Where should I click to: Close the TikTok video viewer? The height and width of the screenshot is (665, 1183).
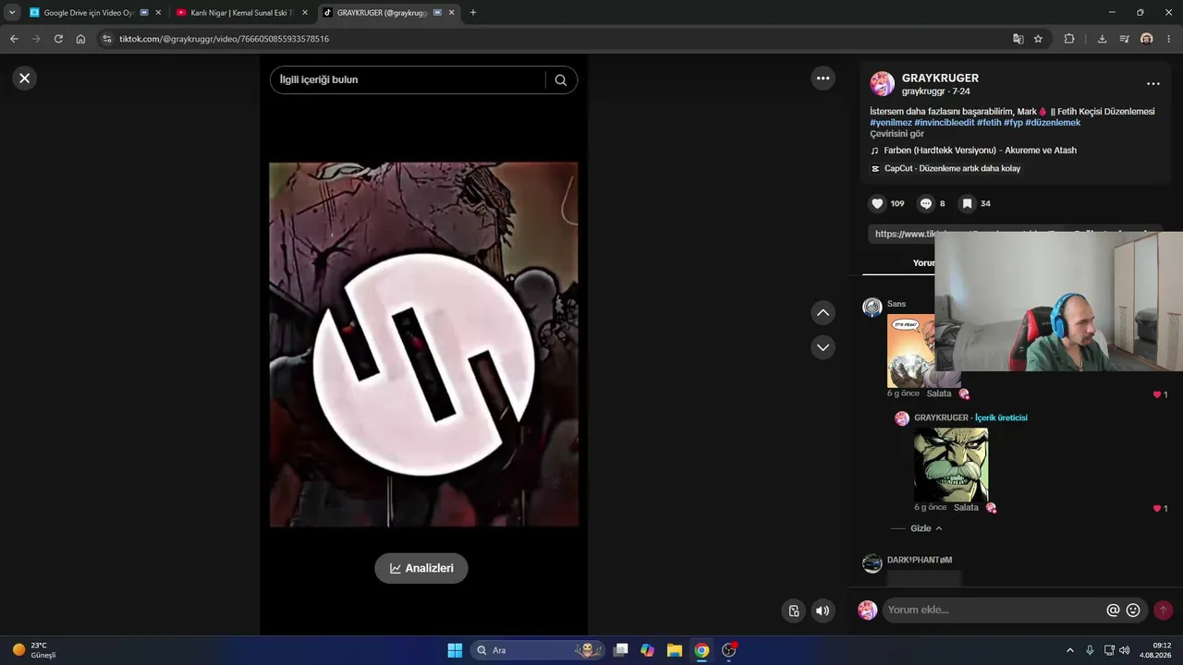[x=25, y=79]
